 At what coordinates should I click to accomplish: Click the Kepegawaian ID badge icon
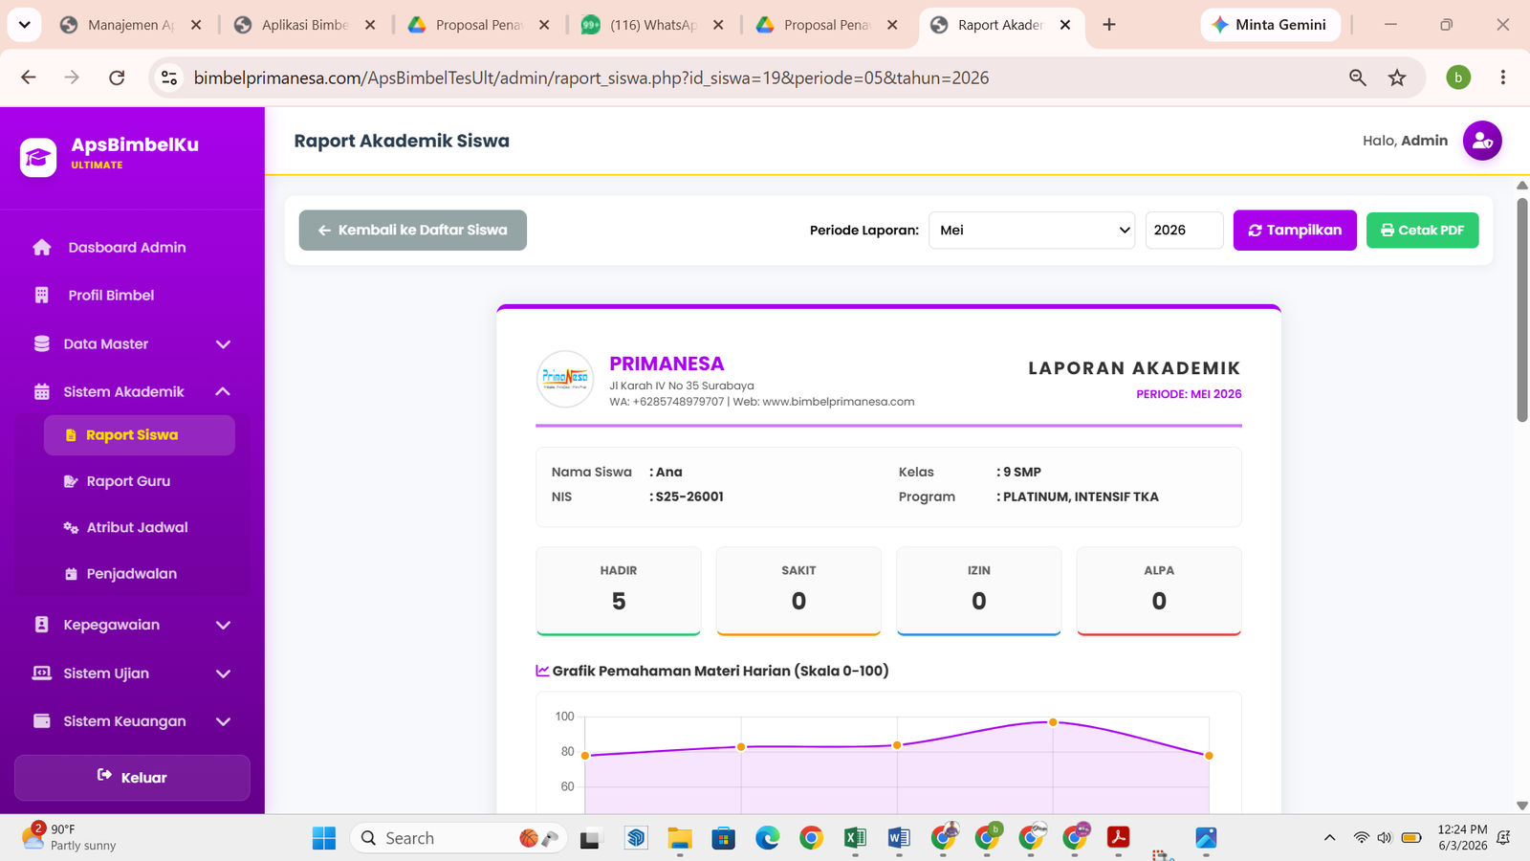[42, 625]
